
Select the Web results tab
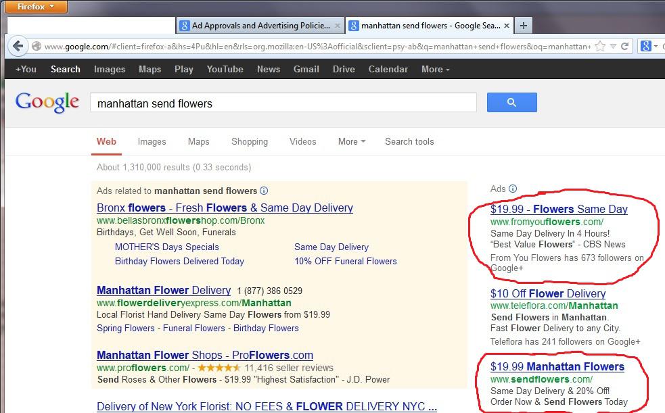pos(106,142)
